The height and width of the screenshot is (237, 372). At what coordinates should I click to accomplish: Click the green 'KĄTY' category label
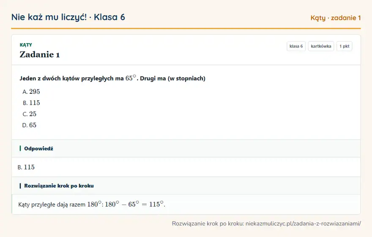pos(26,45)
